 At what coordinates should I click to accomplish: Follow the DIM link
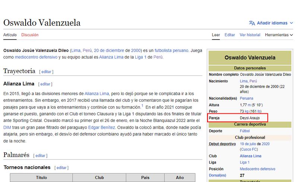(x=7, y=127)
